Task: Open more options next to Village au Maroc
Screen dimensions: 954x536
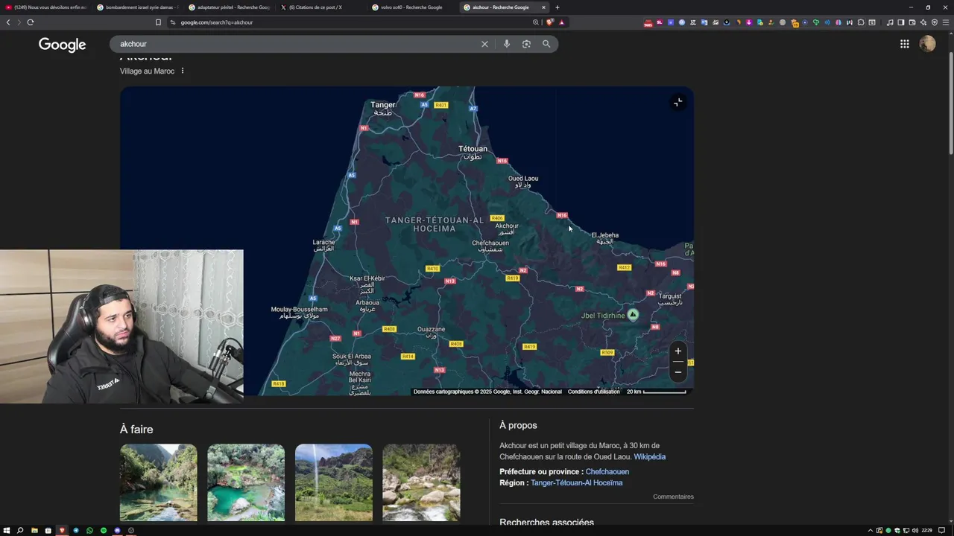Action: click(x=183, y=71)
